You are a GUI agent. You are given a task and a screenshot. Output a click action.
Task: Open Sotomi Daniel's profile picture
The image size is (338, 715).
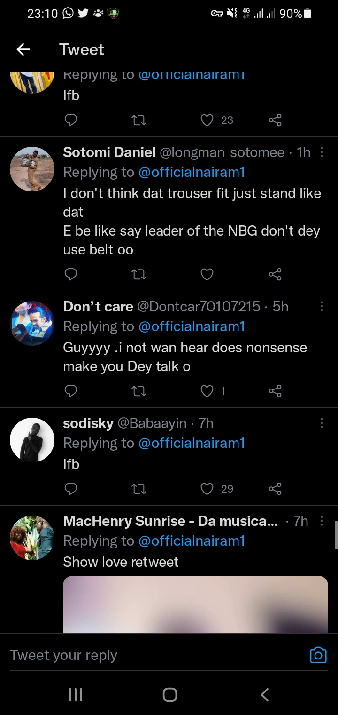pyautogui.click(x=32, y=169)
